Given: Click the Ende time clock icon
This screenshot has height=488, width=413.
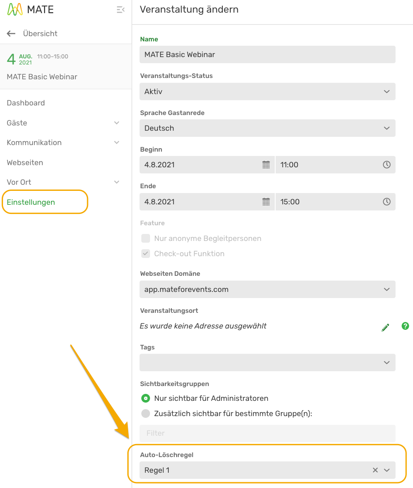Looking at the screenshot, I should pos(386,202).
